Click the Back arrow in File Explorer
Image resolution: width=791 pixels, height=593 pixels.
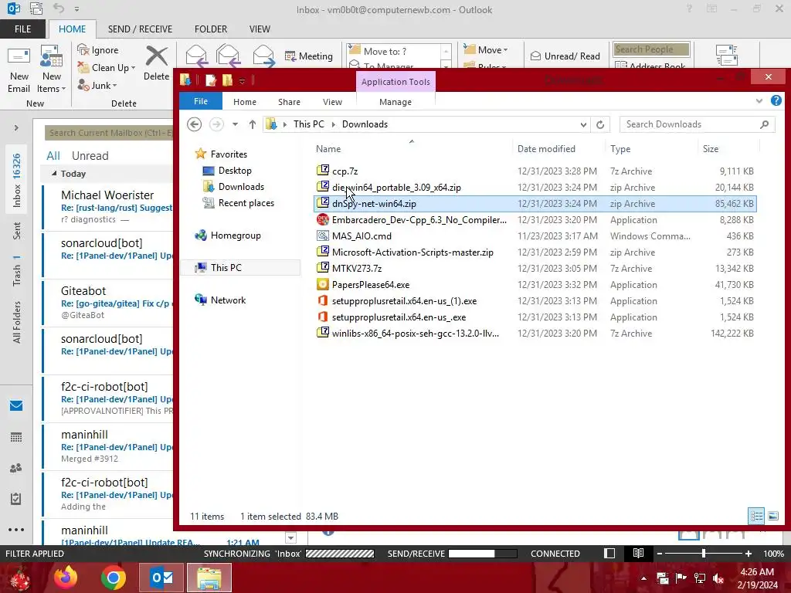pyautogui.click(x=194, y=124)
